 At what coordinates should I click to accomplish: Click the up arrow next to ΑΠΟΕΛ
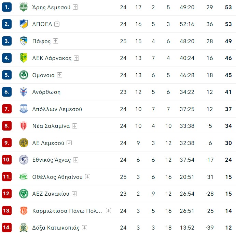click(x=57, y=24)
